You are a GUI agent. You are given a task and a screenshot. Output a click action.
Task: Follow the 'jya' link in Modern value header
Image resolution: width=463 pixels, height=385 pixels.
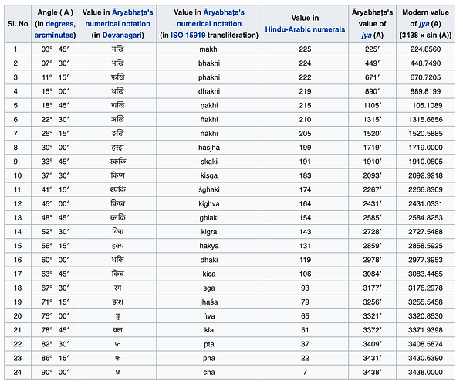pyautogui.click(x=424, y=24)
